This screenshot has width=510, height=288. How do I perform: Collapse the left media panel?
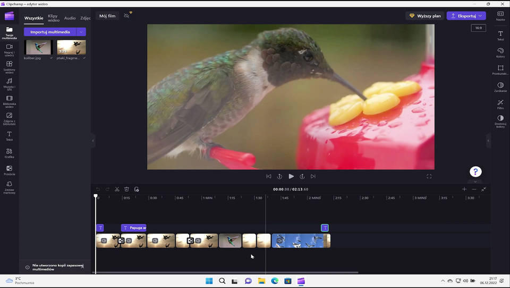point(93,141)
